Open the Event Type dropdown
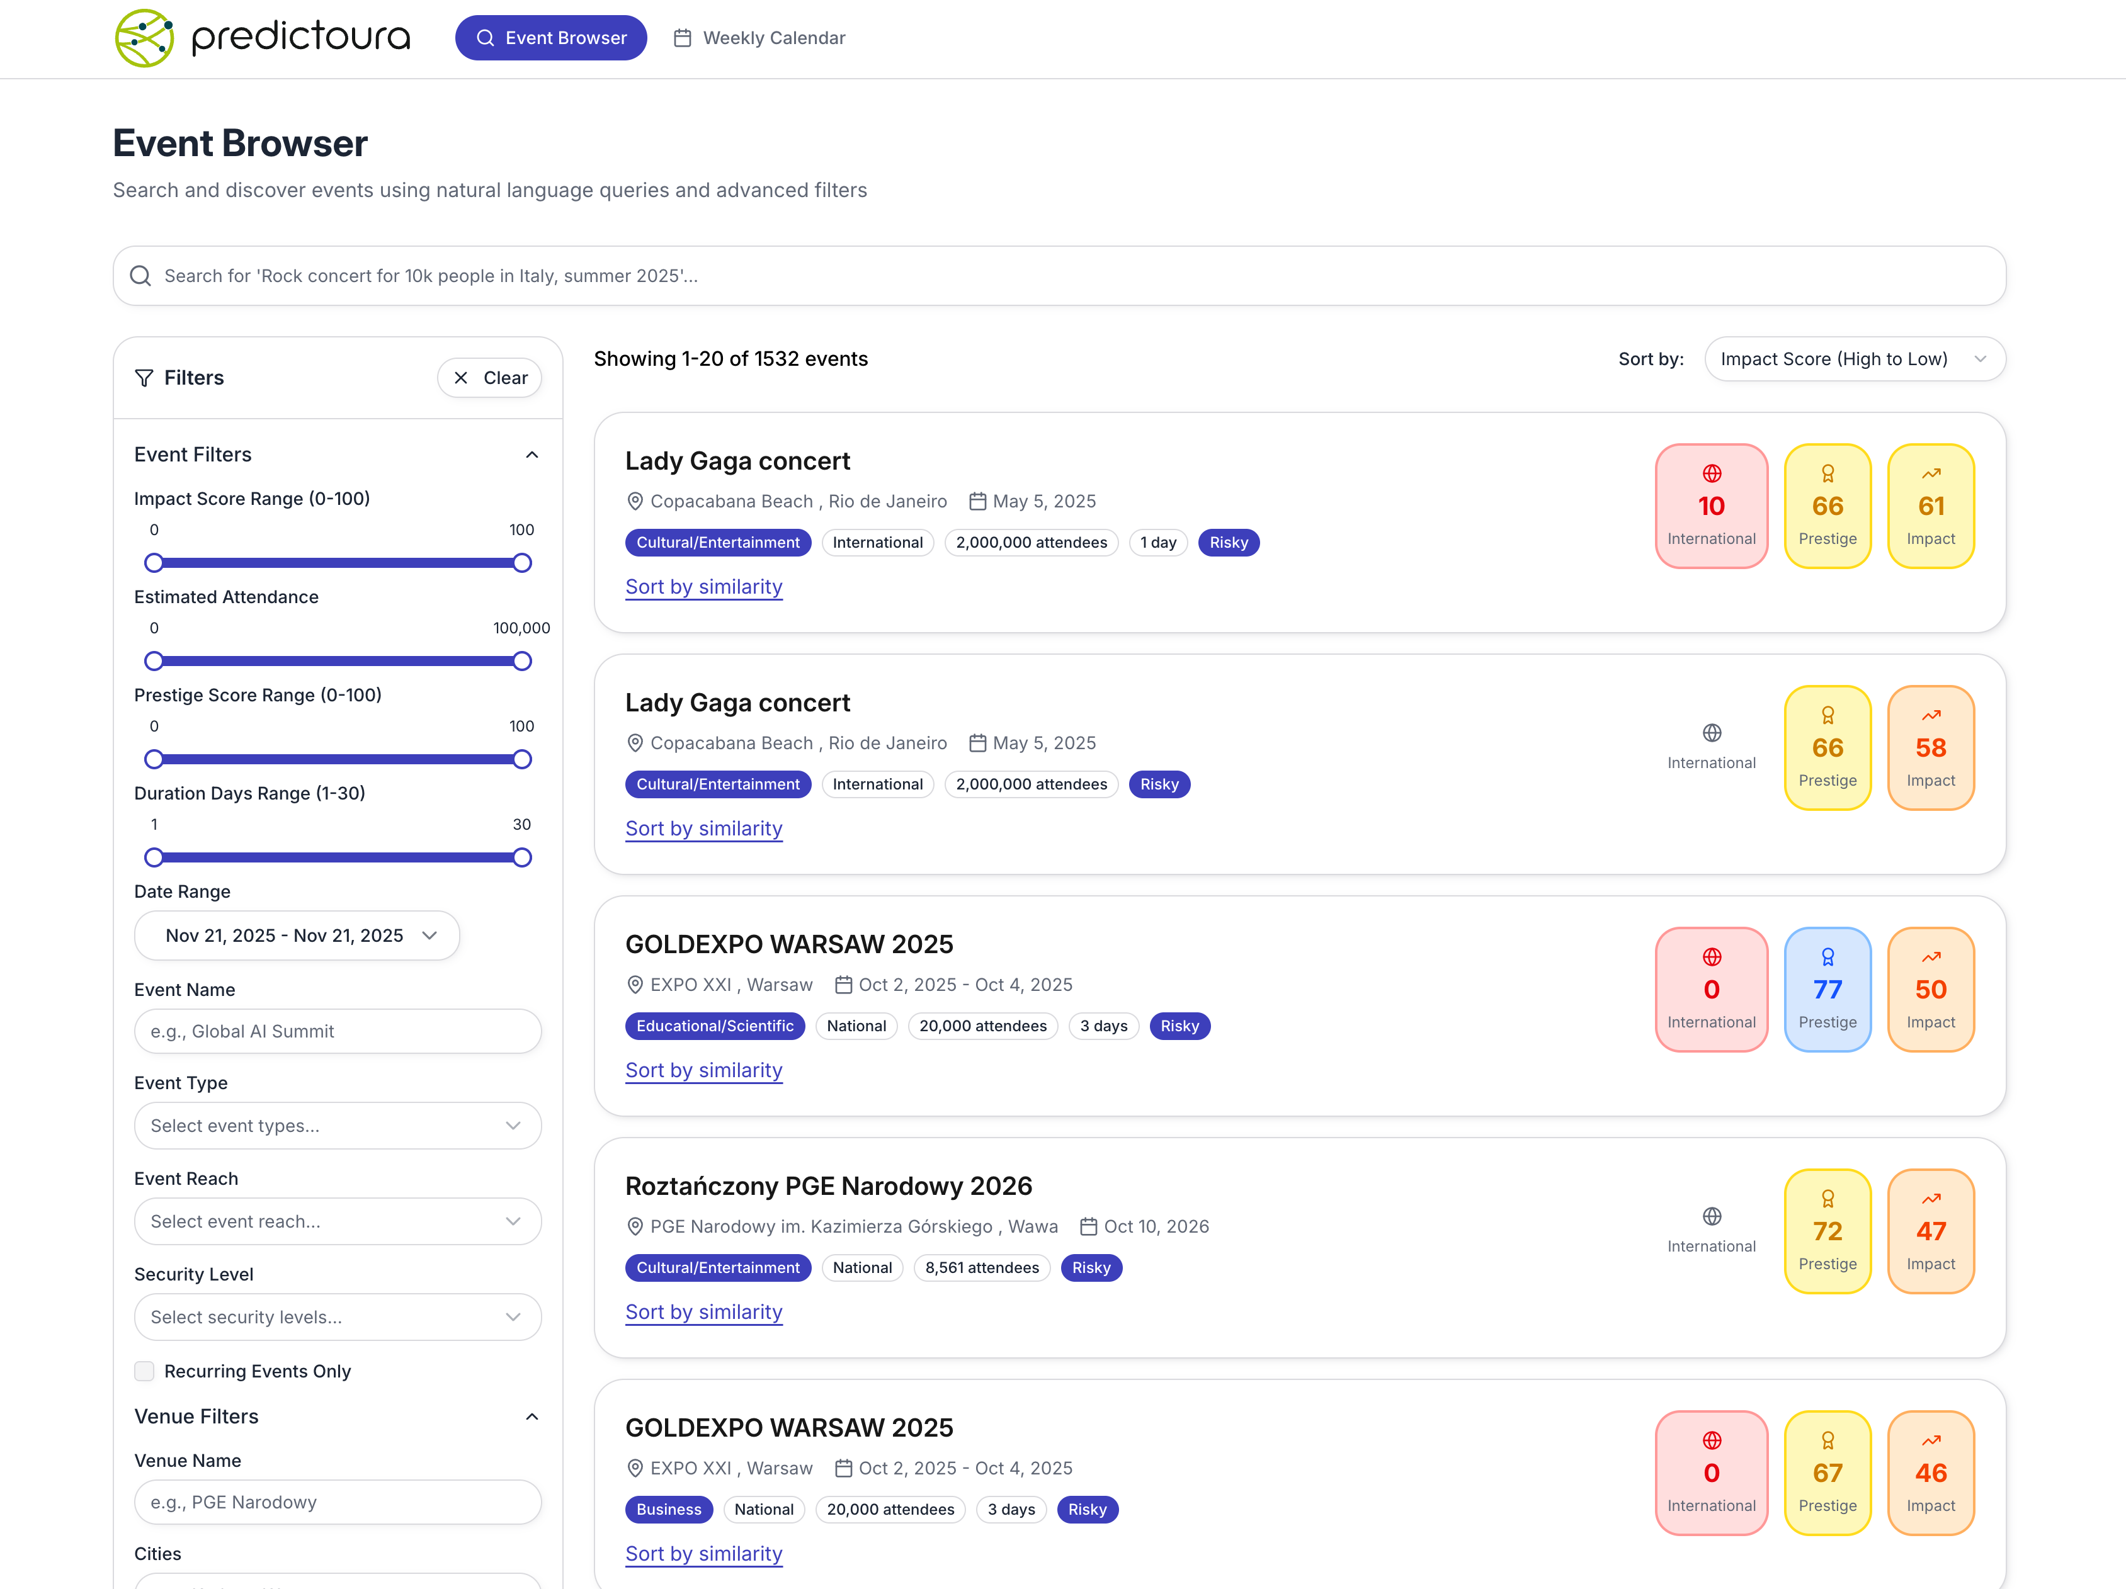This screenshot has height=1589, width=2126. (x=338, y=1126)
